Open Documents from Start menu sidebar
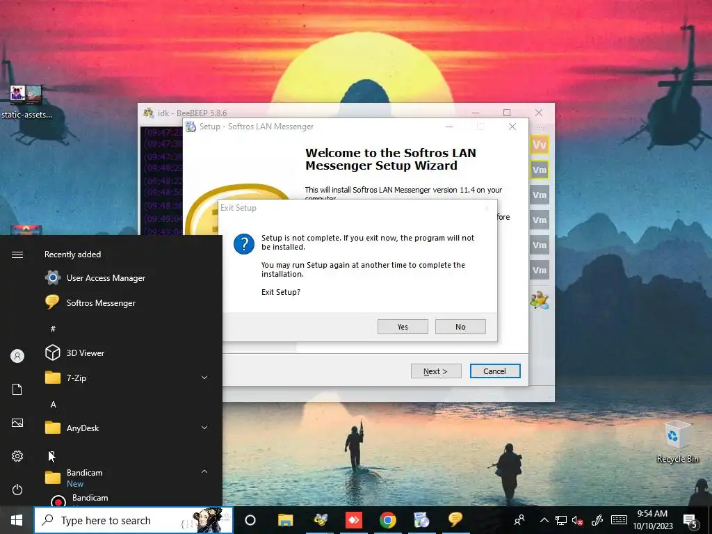The height and width of the screenshot is (534, 712). tap(17, 389)
